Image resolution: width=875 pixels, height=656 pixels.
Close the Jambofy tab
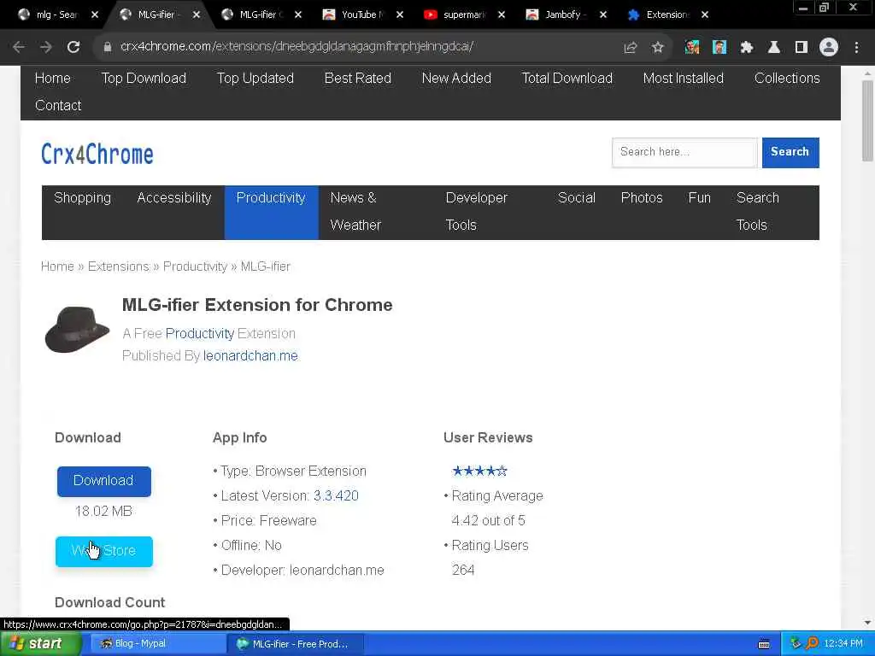(x=603, y=15)
